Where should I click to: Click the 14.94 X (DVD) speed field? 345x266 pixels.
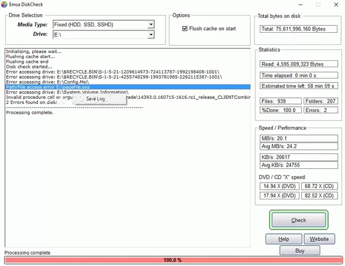click(x=279, y=186)
